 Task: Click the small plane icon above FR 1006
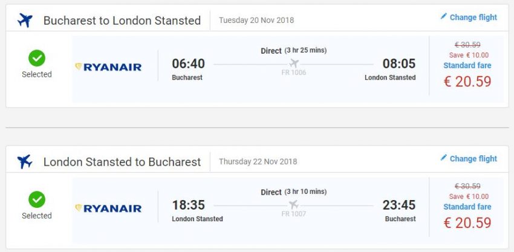point(294,63)
